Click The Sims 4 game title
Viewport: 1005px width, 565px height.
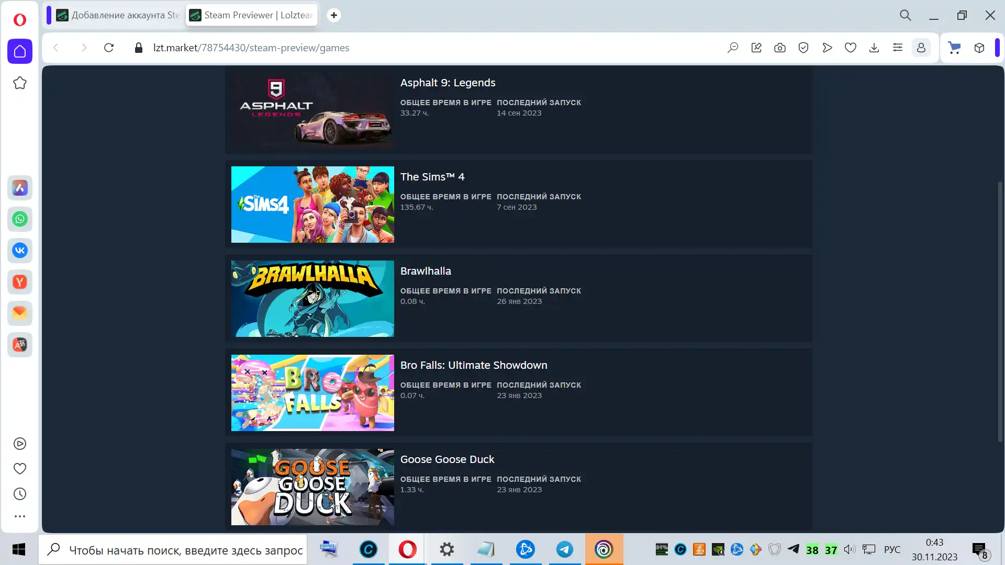[432, 177]
